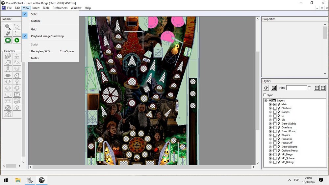
Task: Expand the VR_Balrog layer node
Action: (x=270, y=162)
